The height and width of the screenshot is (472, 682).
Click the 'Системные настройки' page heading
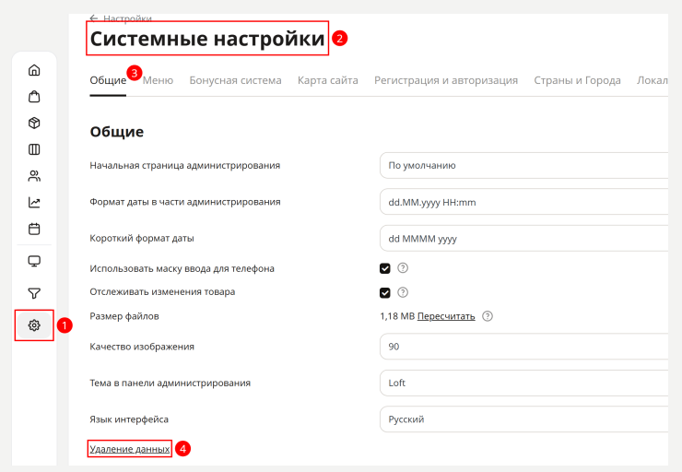coord(207,39)
